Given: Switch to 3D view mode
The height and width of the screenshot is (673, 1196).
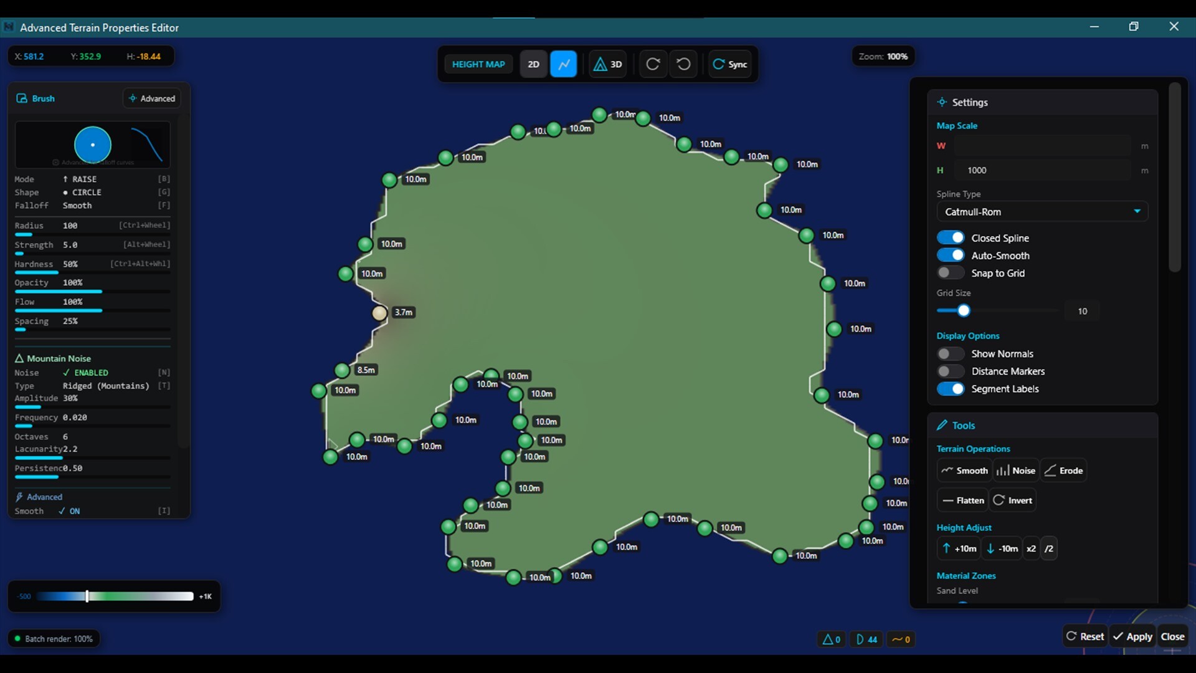Looking at the screenshot, I should click(607, 64).
